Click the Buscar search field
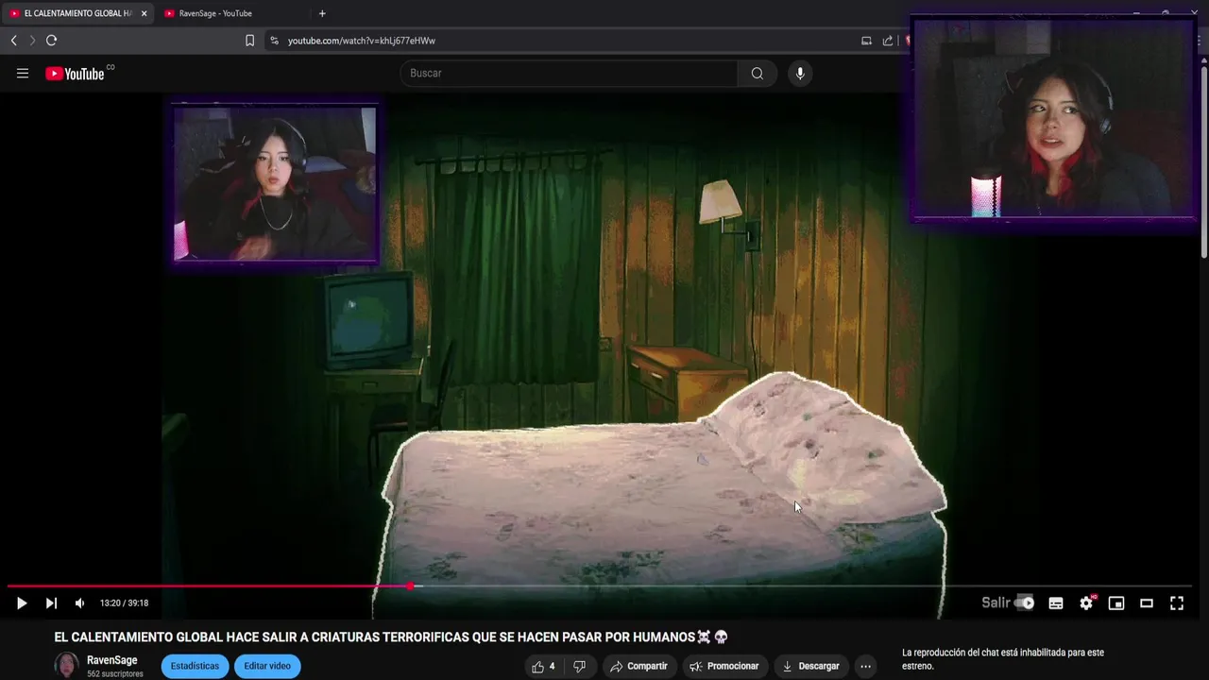The width and height of the screenshot is (1209, 680). coord(570,74)
